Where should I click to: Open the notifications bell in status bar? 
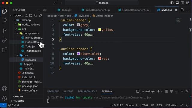(187, 105)
